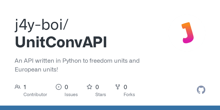
Task: Click the contributors people icon
Action: pyautogui.click(x=18, y=87)
